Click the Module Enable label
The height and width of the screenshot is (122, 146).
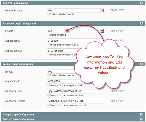tap(14, 10)
